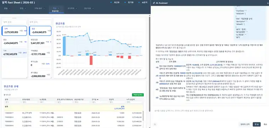Click the filter box under 누적 증감액 column
Image resolution: width=269 pixels, height=128 pixels.
point(134,102)
